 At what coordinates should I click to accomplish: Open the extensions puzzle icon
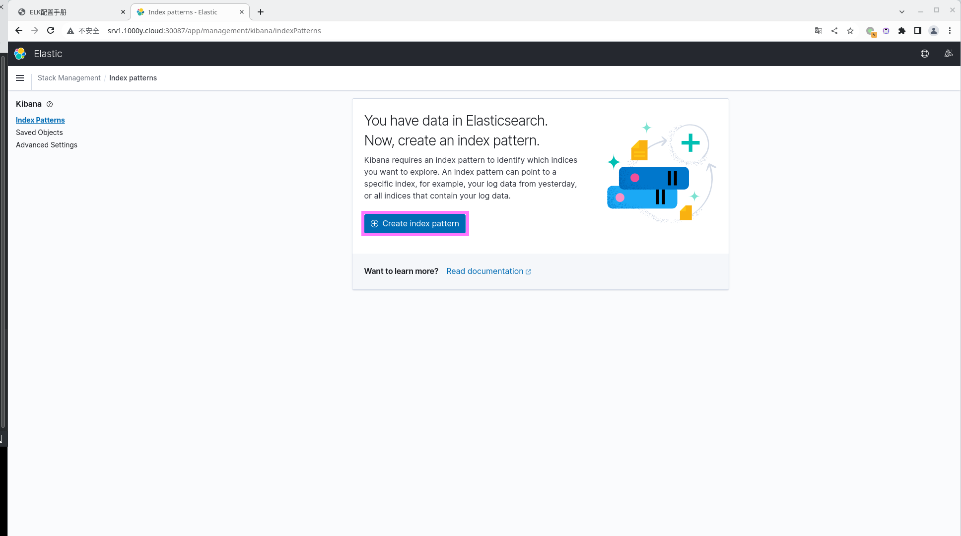(902, 31)
